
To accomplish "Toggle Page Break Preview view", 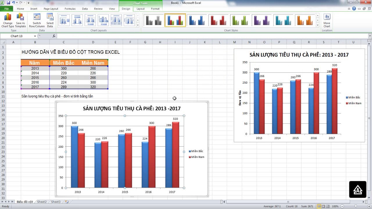I will pos(328,206).
